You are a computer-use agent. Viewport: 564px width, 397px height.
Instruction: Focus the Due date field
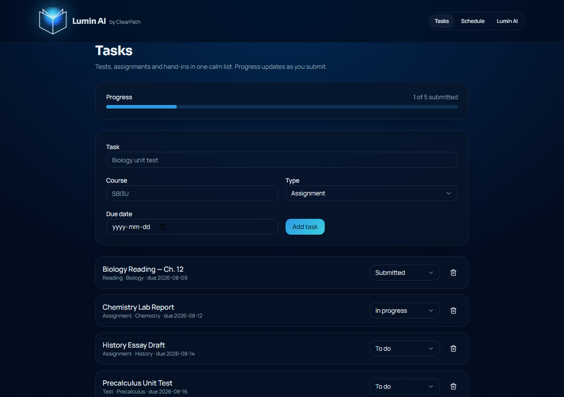[x=192, y=227]
